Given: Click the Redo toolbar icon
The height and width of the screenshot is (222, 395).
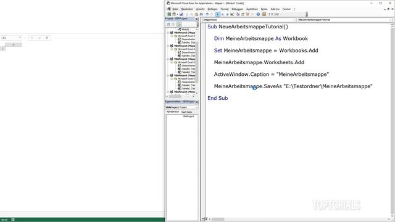Looking at the screenshot, I should click(x=212, y=14).
